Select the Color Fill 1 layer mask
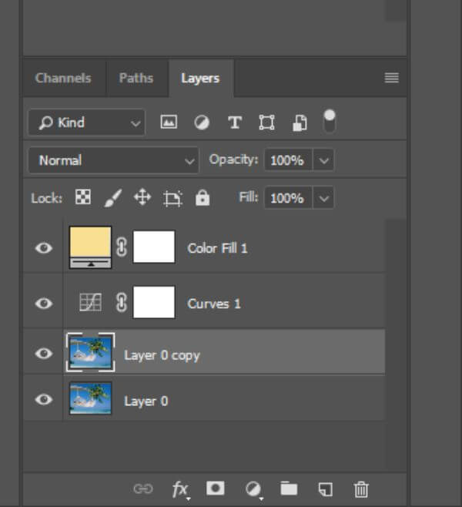The image size is (462, 507). click(154, 247)
